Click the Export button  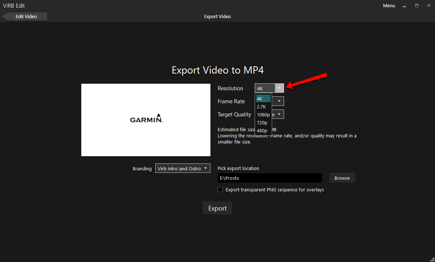[x=217, y=208]
